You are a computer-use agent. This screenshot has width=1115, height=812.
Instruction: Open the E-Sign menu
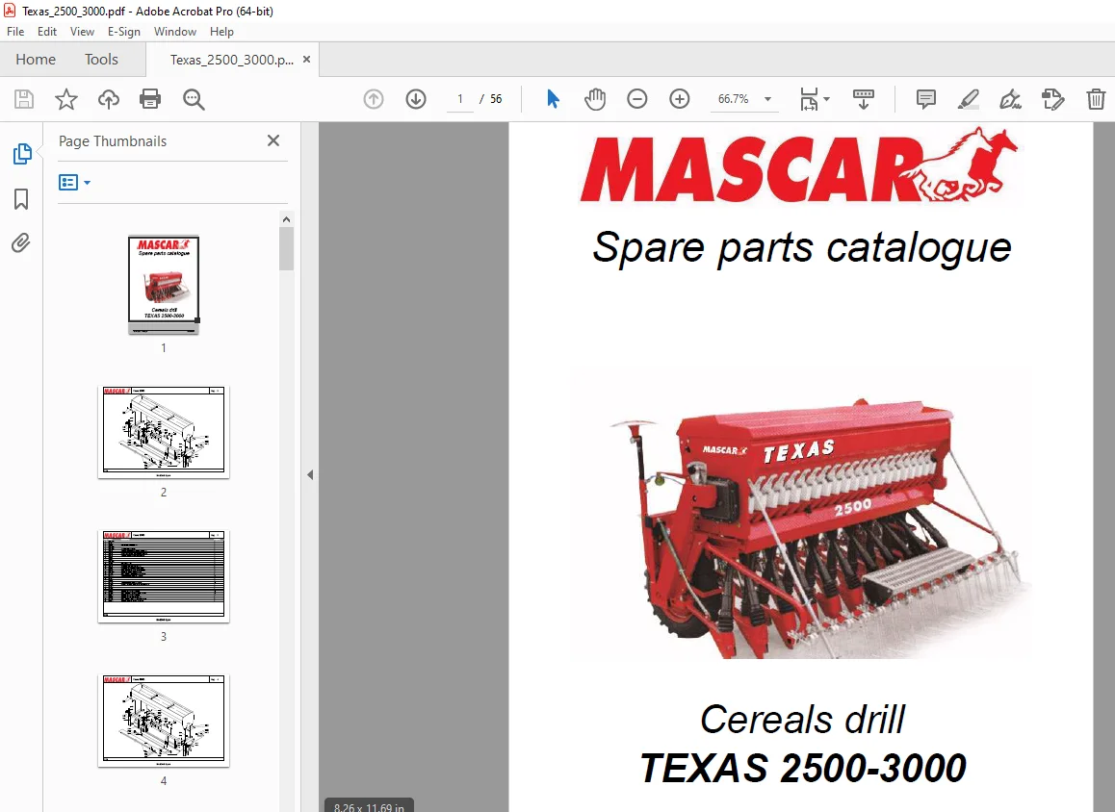point(124,32)
